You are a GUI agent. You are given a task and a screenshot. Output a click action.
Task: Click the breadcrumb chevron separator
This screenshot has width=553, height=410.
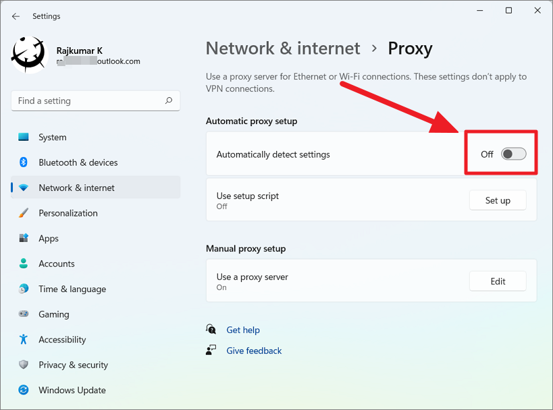click(x=374, y=49)
